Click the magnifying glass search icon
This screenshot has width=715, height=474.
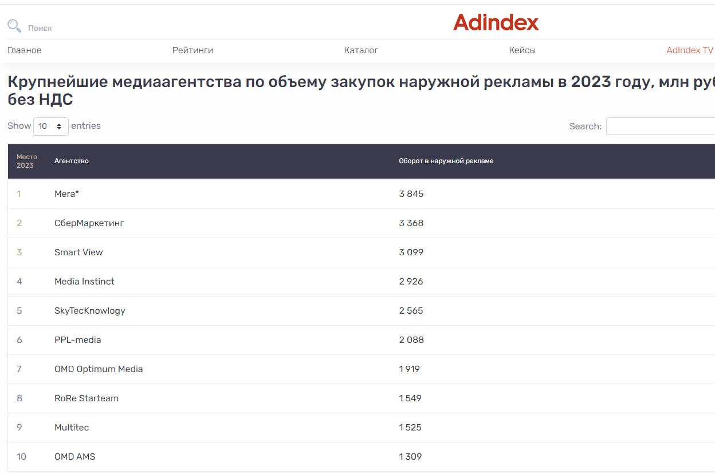coord(14,26)
